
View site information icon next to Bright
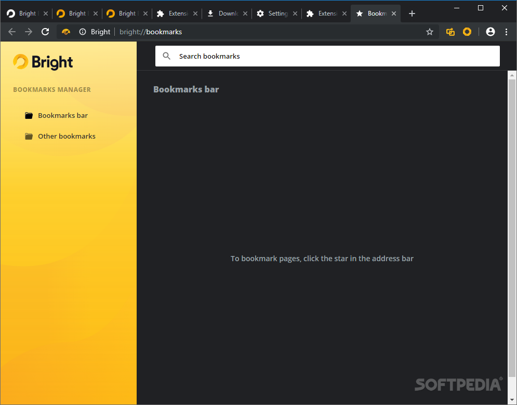(83, 32)
